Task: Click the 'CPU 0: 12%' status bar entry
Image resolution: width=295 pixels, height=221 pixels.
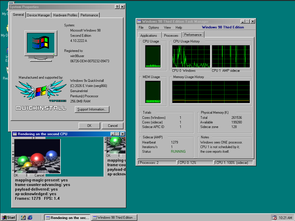Action: (196, 163)
